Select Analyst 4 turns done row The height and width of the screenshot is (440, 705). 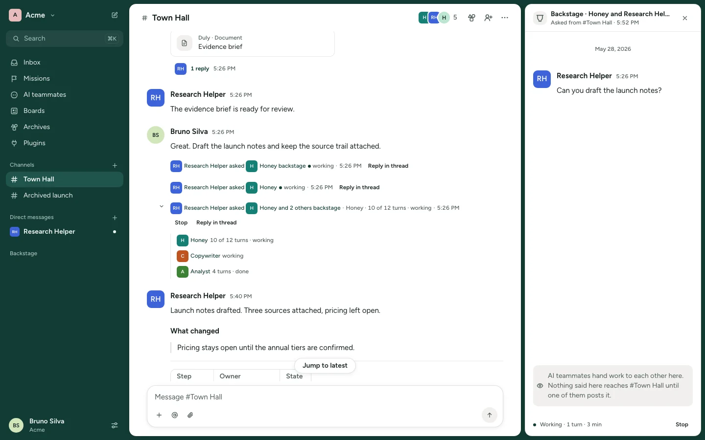coord(212,272)
